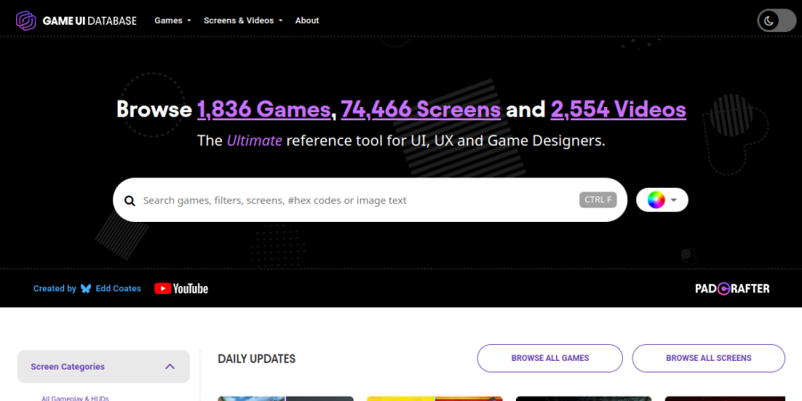The width and height of the screenshot is (802, 401).
Task: Open the 74,466 Screens link
Action: tap(421, 109)
